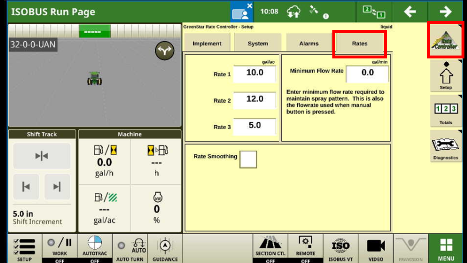Select the green section indicator on implement bar
Screen dimensions: 467x263
pos(95,31)
